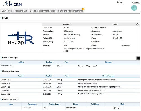This screenshot has width=141, height=111.
Task: Click 'Highest priority; must close out by EOD'
Action: click(x=91, y=90)
